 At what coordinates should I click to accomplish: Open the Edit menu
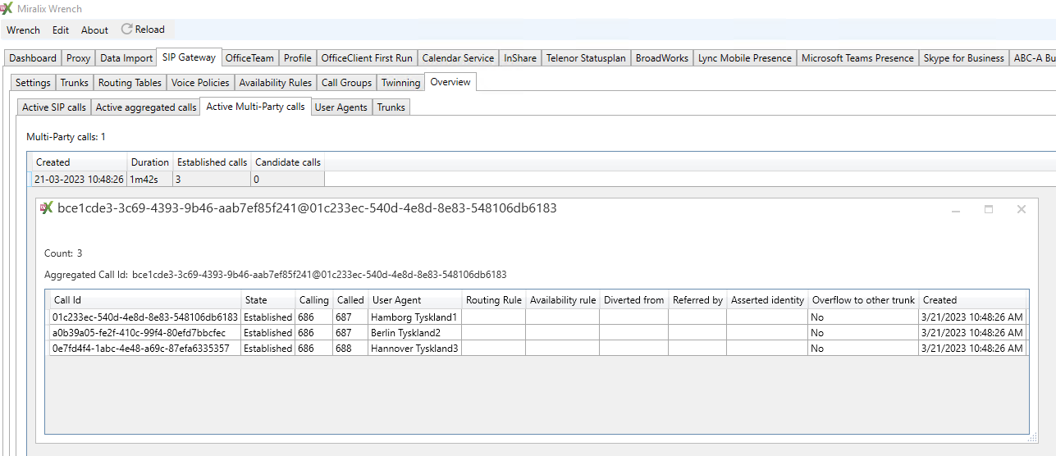61,30
